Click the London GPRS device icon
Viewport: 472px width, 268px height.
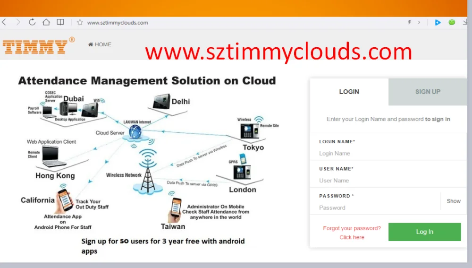point(242,172)
